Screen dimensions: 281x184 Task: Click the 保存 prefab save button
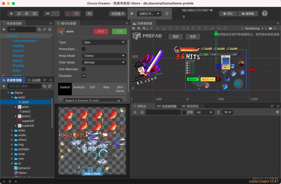coord(176,37)
